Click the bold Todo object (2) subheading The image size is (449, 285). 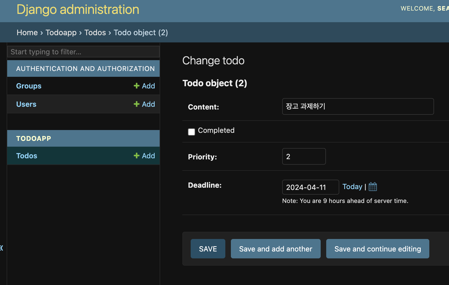215,83
